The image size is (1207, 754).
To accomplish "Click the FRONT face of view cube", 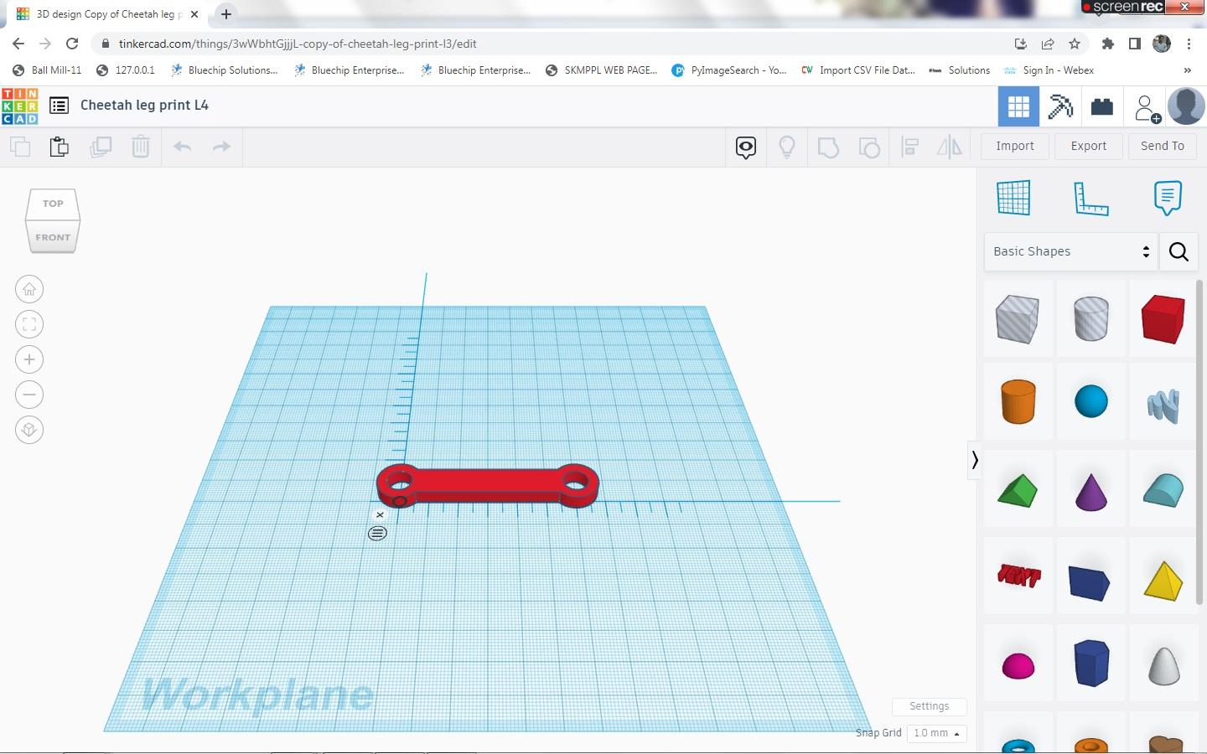I will (x=53, y=237).
